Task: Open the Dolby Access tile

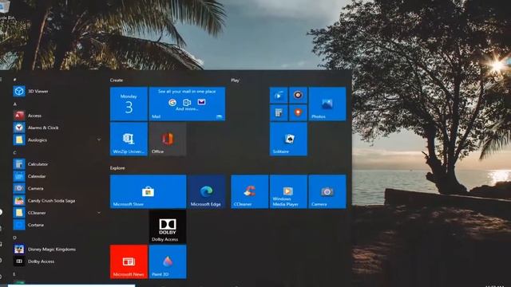Action: click(168, 226)
